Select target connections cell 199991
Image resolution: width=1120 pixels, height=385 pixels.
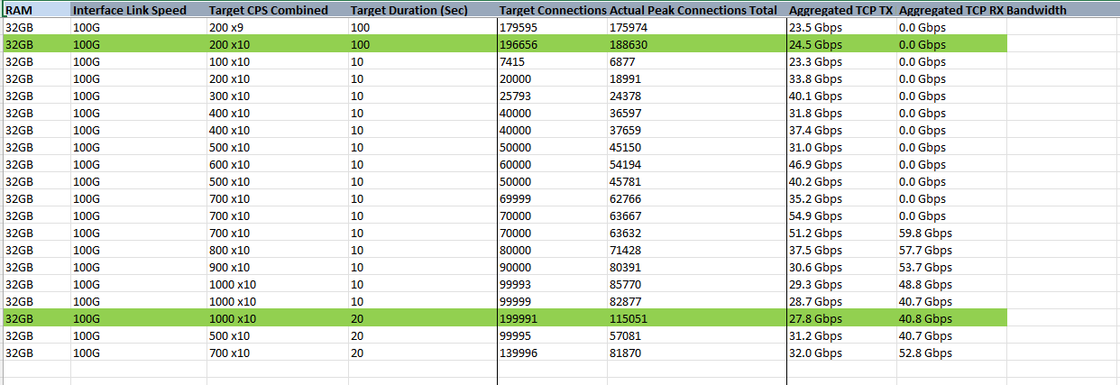coord(553,318)
